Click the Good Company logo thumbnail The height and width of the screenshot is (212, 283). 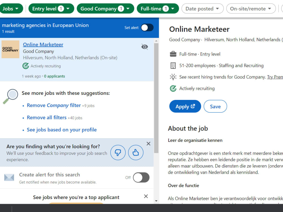tap(10, 49)
